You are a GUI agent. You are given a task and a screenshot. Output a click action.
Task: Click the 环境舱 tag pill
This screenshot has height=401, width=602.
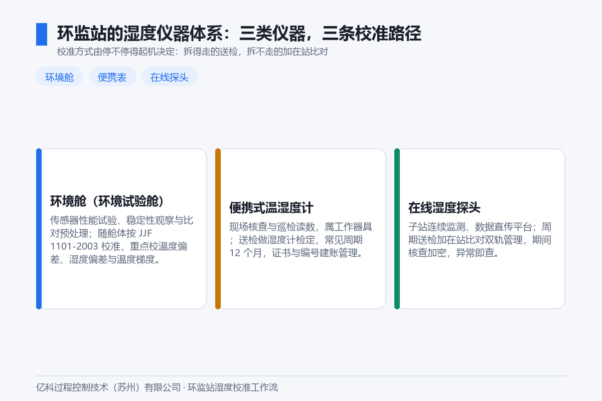(60, 77)
